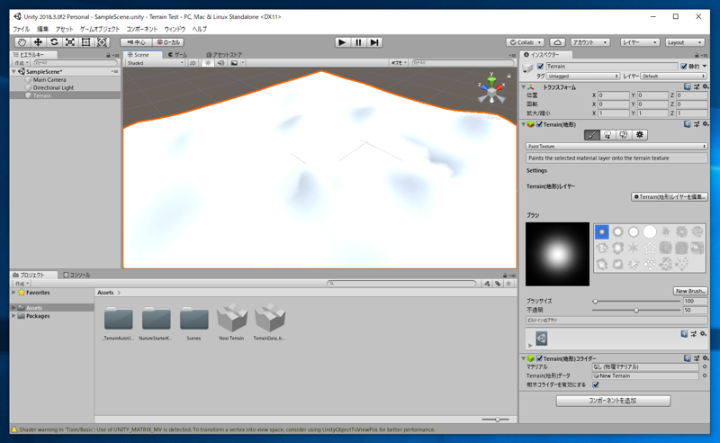Open the Tag dropdown showing Untagged
The image size is (720, 443).
pos(582,77)
